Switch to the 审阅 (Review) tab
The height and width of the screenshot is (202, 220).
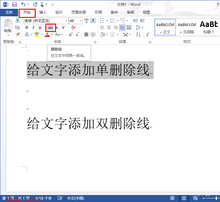tap(130, 12)
